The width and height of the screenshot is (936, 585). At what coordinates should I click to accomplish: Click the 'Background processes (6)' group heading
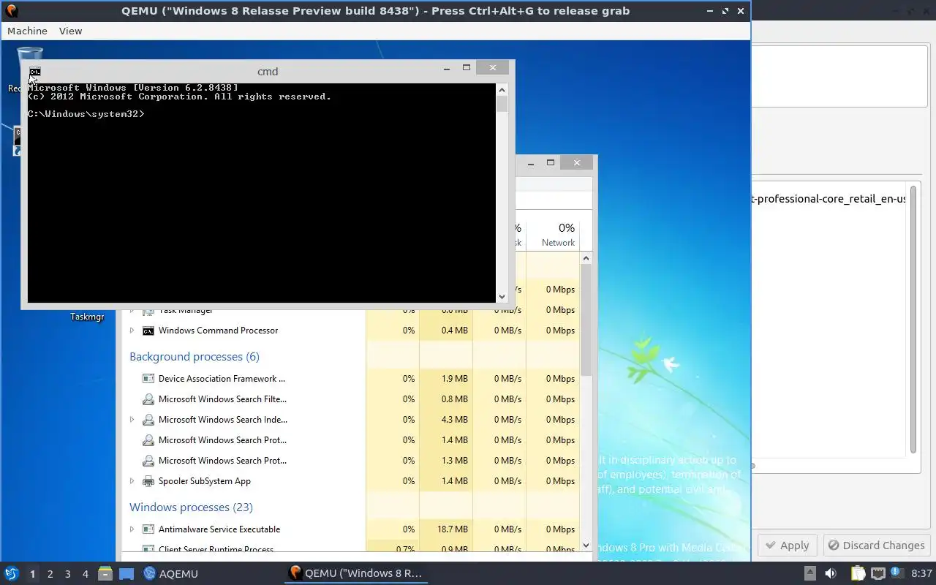click(x=195, y=357)
